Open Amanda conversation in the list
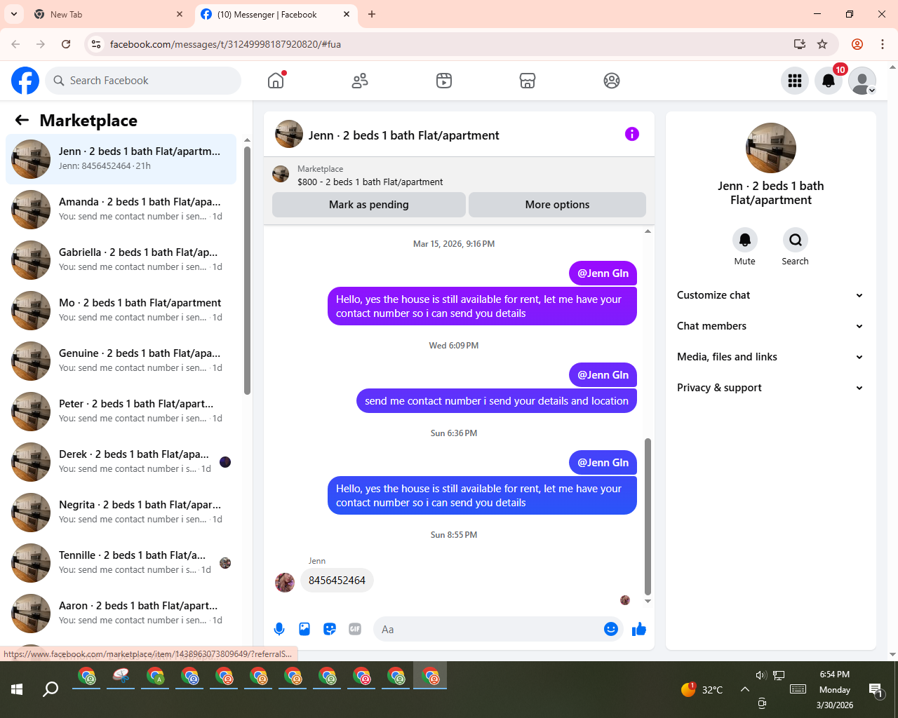Viewport: 898px width, 718px height. tap(121, 210)
